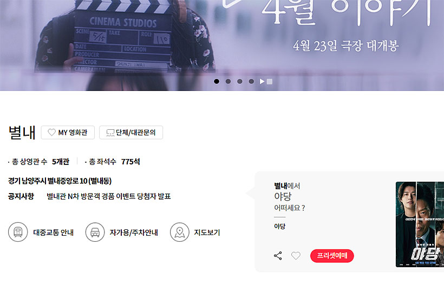The height and width of the screenshot is (285, 444).
Task: Click 자가용/주차안내 text link
Action: [x=134, y=233]
